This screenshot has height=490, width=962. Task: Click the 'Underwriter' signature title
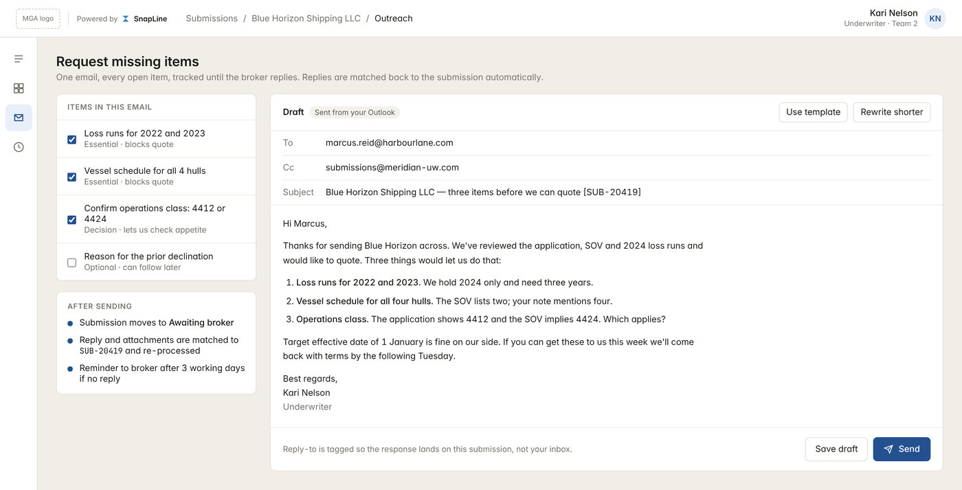tap(307, 407)
